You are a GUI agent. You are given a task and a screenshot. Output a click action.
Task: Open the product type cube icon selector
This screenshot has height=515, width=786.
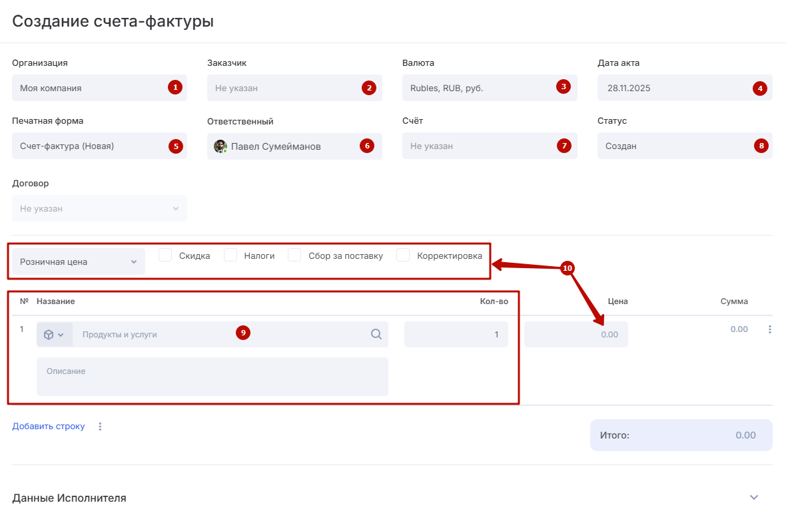[53, 335]
